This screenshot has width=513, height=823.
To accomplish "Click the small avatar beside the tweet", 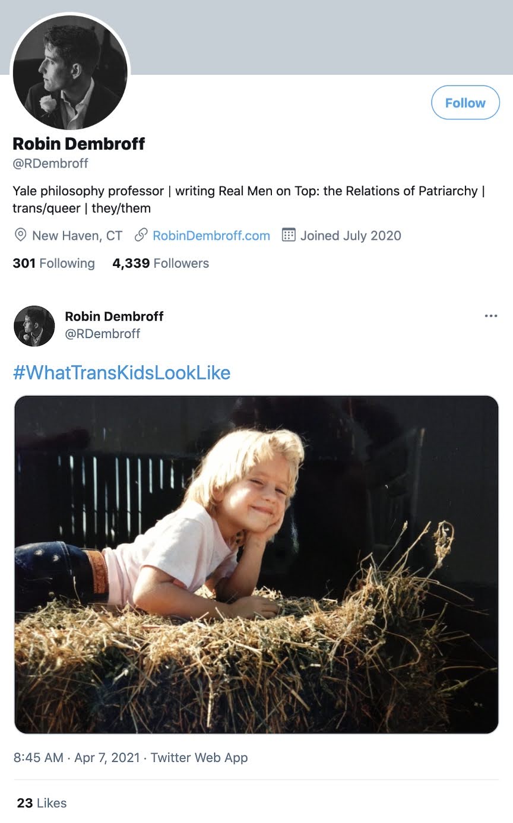I will (x=34, y=326).
